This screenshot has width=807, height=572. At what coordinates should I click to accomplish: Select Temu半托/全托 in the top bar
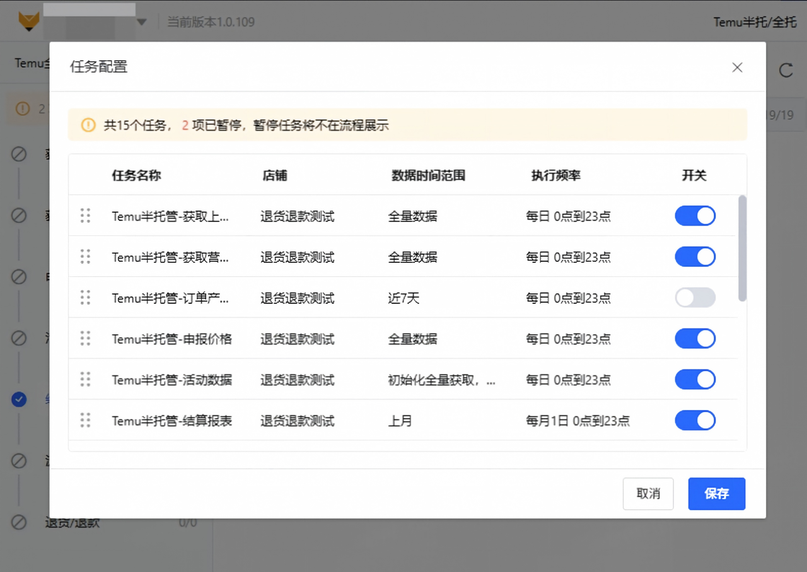pyautogui.click(x=755, y=22)
